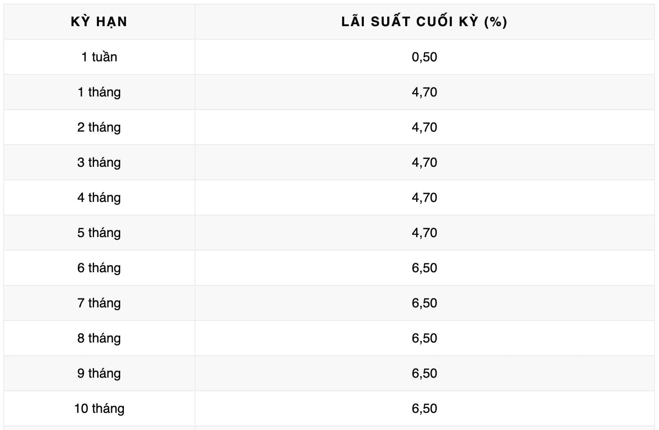This screenshot has width=659, height=430.
Task: Click the 0,50 interest rate value
Action: click(x=424, y=57)
